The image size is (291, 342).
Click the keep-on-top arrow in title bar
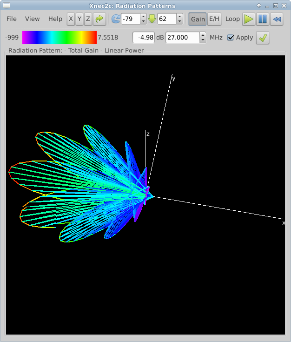click(259, 6)
